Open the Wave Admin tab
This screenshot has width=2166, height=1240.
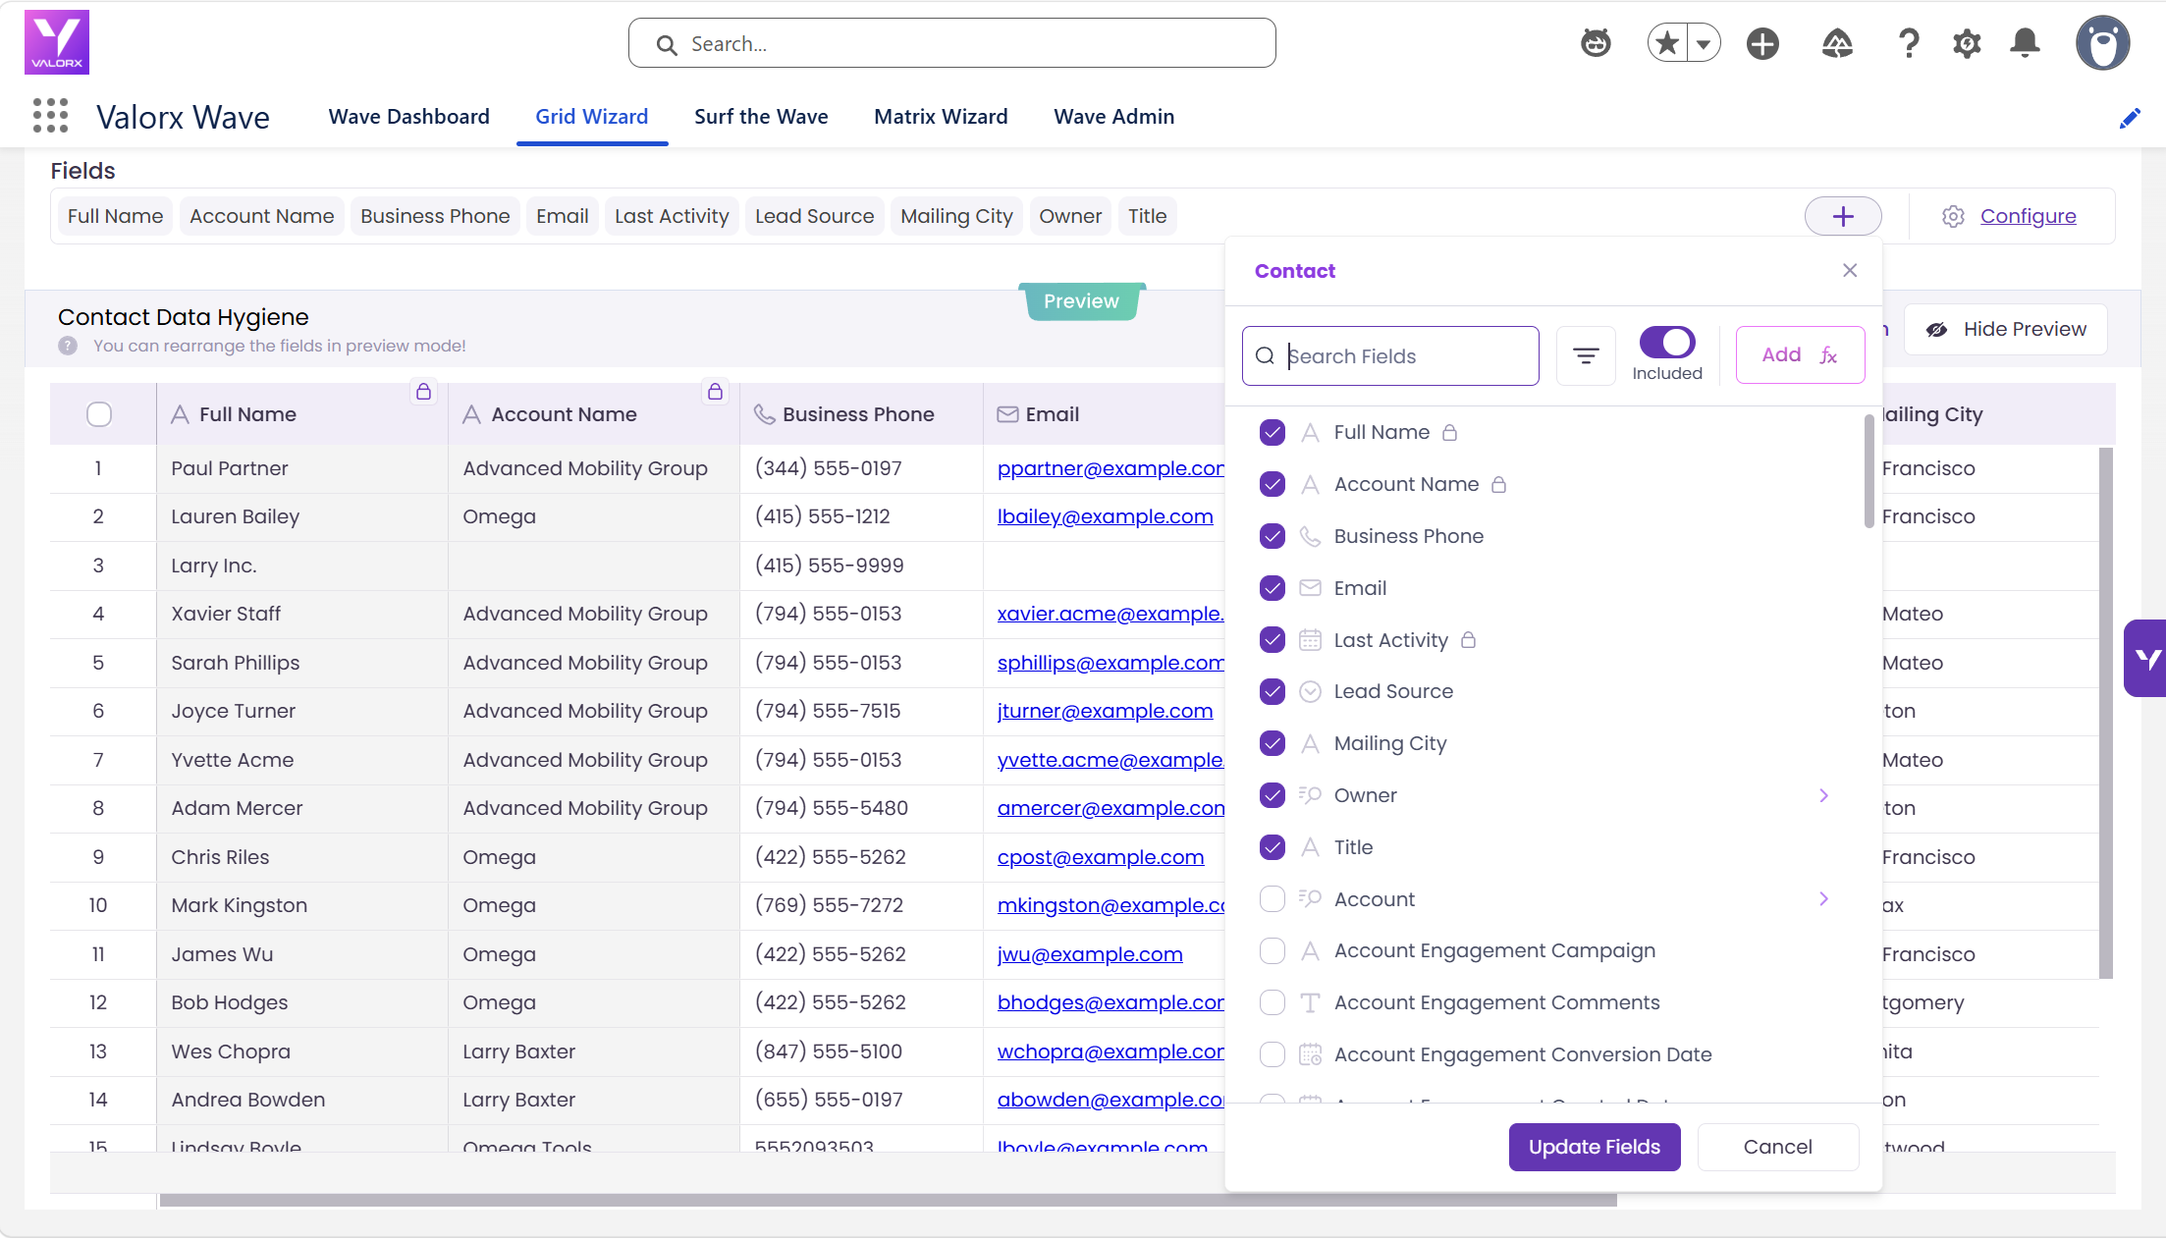coord(1113,117)
